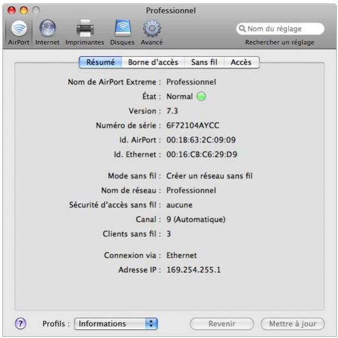338x338 pixels.
Task: Click the Revenir button
Action: [222, 324]
